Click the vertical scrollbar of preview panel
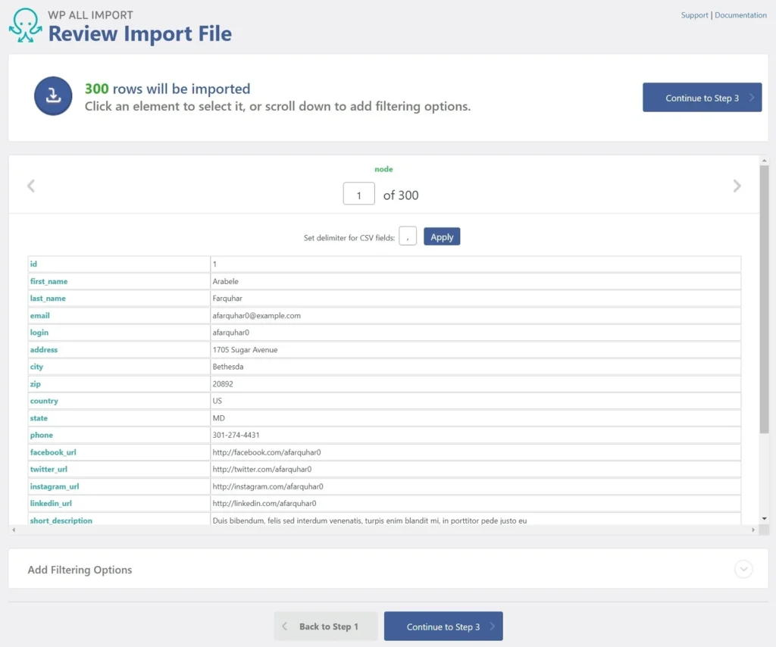 764,303
